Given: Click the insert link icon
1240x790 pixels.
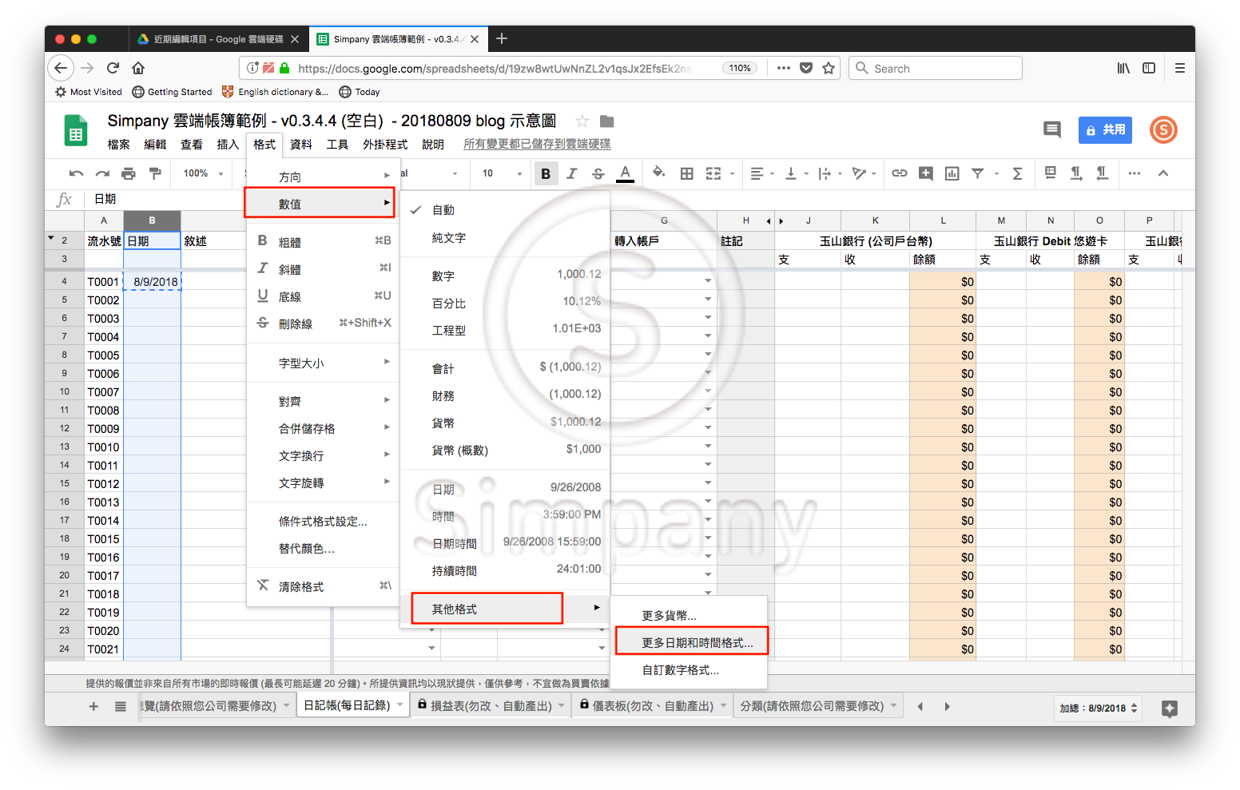Looking at the screenshot, I should (900, 173).
